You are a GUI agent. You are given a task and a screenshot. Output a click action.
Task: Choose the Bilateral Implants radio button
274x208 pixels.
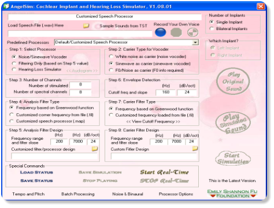[212, 29]
